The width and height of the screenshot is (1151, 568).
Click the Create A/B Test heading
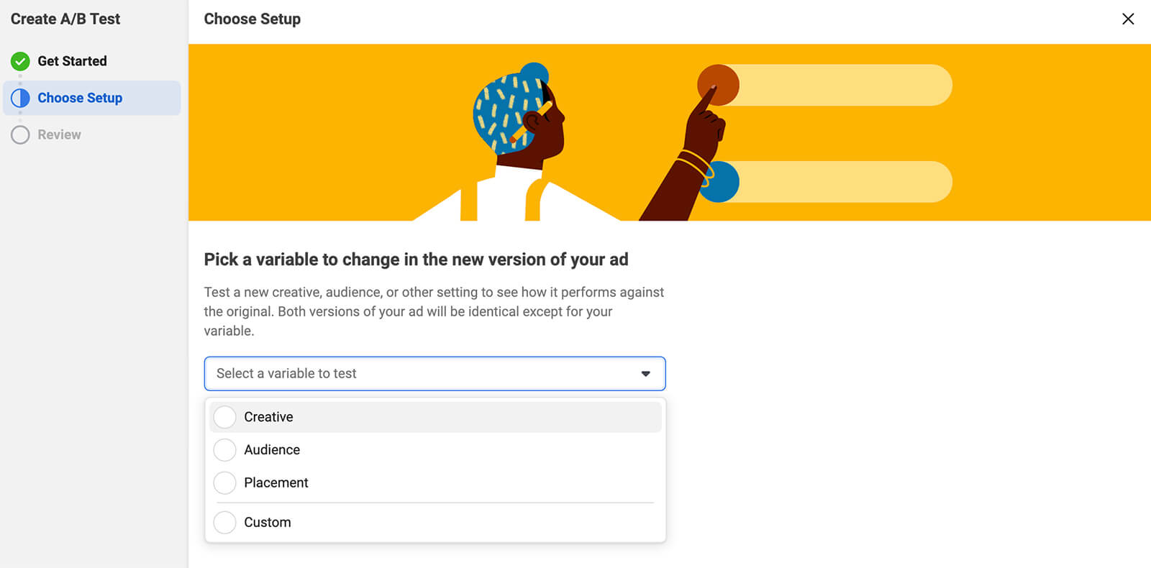tap(65, 19)
